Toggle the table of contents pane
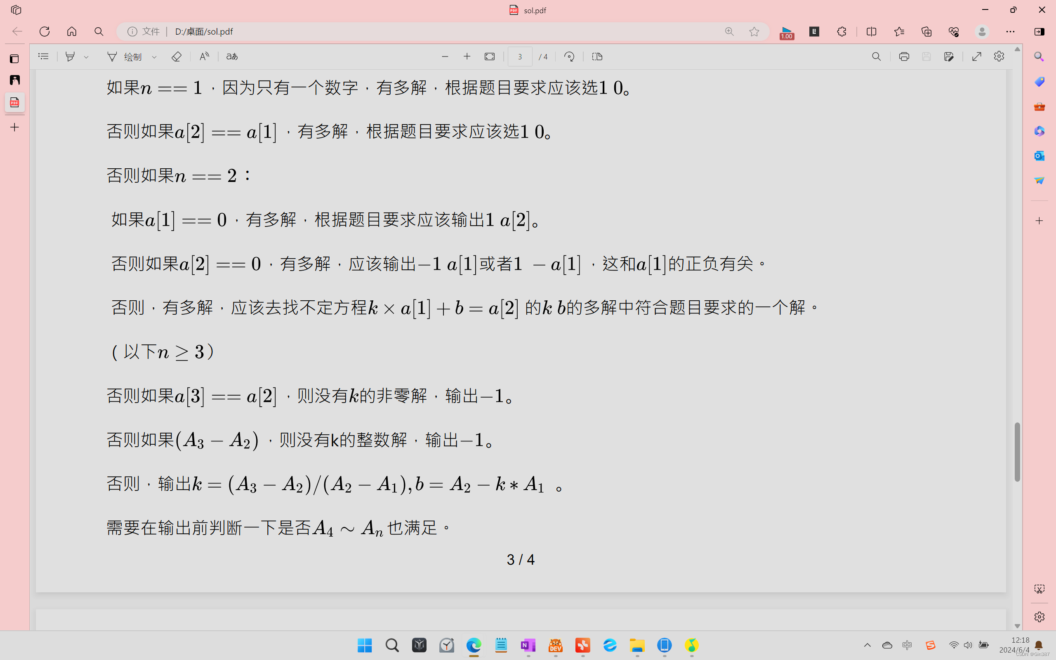1056x660 pixels. tap(43, 57)
